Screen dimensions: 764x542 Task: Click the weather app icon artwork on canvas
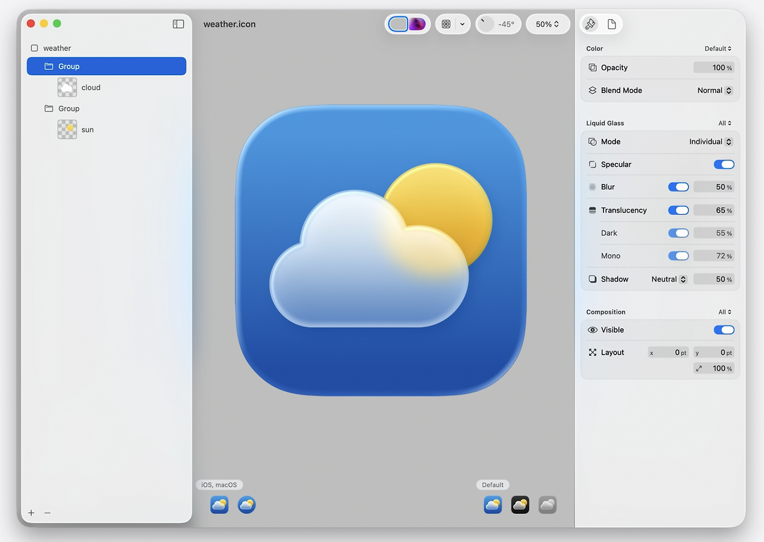pyautogui.click(x=381, y=250)
